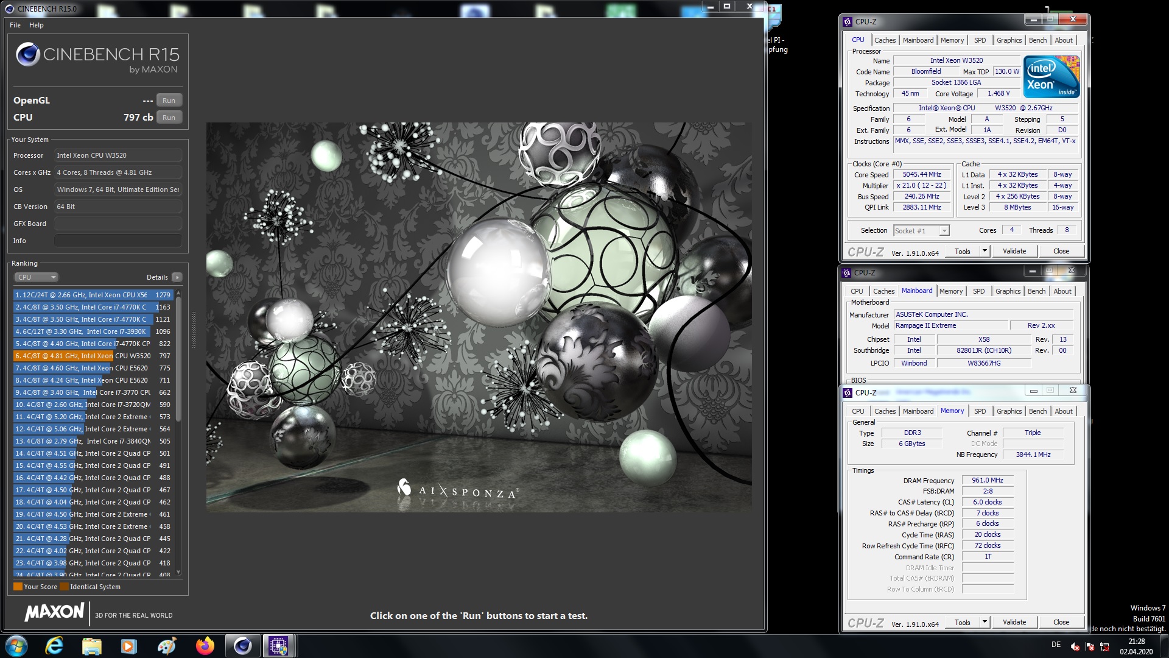Click the DE language indicator in tray
The image size is (1169, 658).
tap(1056, 645)
